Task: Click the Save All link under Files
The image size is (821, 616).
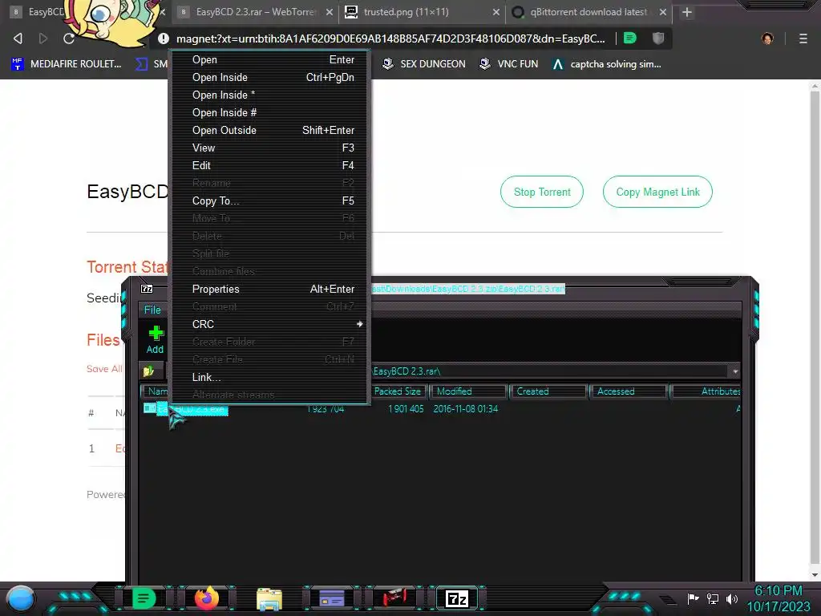Action: pos(104,369)
